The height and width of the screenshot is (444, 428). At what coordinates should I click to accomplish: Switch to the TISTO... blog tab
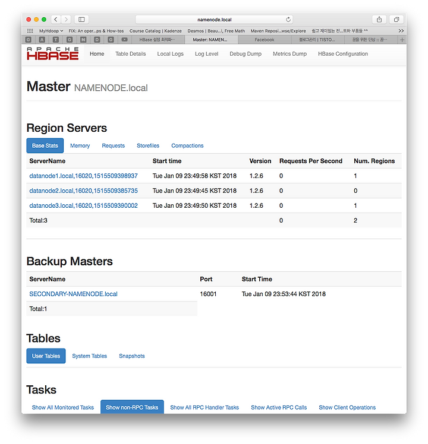317,40
